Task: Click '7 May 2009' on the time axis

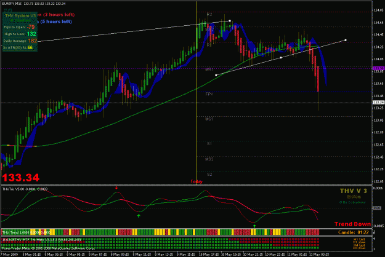Action: coord(9,255)
